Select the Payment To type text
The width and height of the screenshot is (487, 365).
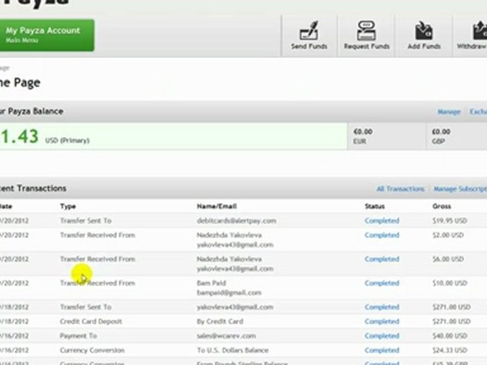click(78, 336)
